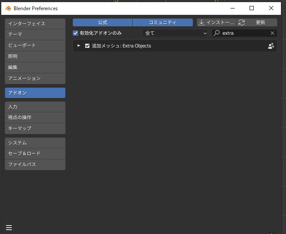Viewport: 286px width, 234px height.
Task: Maximize the Blender Preferences window
Action: pyautogui.click(x=252, y=8)
